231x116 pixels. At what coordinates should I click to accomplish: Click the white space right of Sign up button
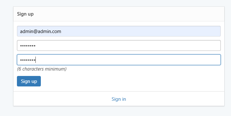[x=132, y=81]
